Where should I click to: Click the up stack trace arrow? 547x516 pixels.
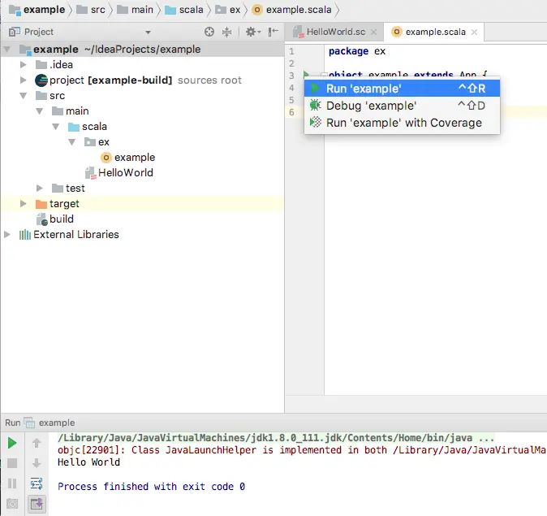point(37,443)
